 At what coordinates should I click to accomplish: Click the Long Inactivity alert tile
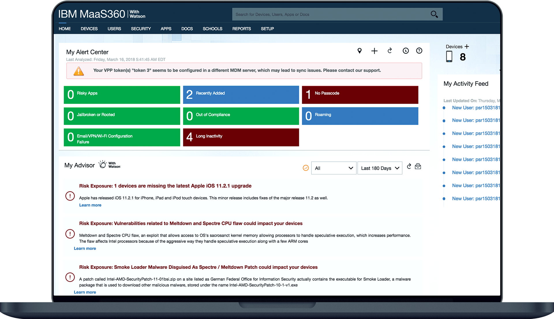point(241,138)
